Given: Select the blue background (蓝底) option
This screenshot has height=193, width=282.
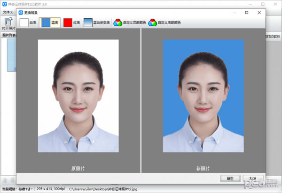Looking at the screenshot, I should tap(49, 22).
